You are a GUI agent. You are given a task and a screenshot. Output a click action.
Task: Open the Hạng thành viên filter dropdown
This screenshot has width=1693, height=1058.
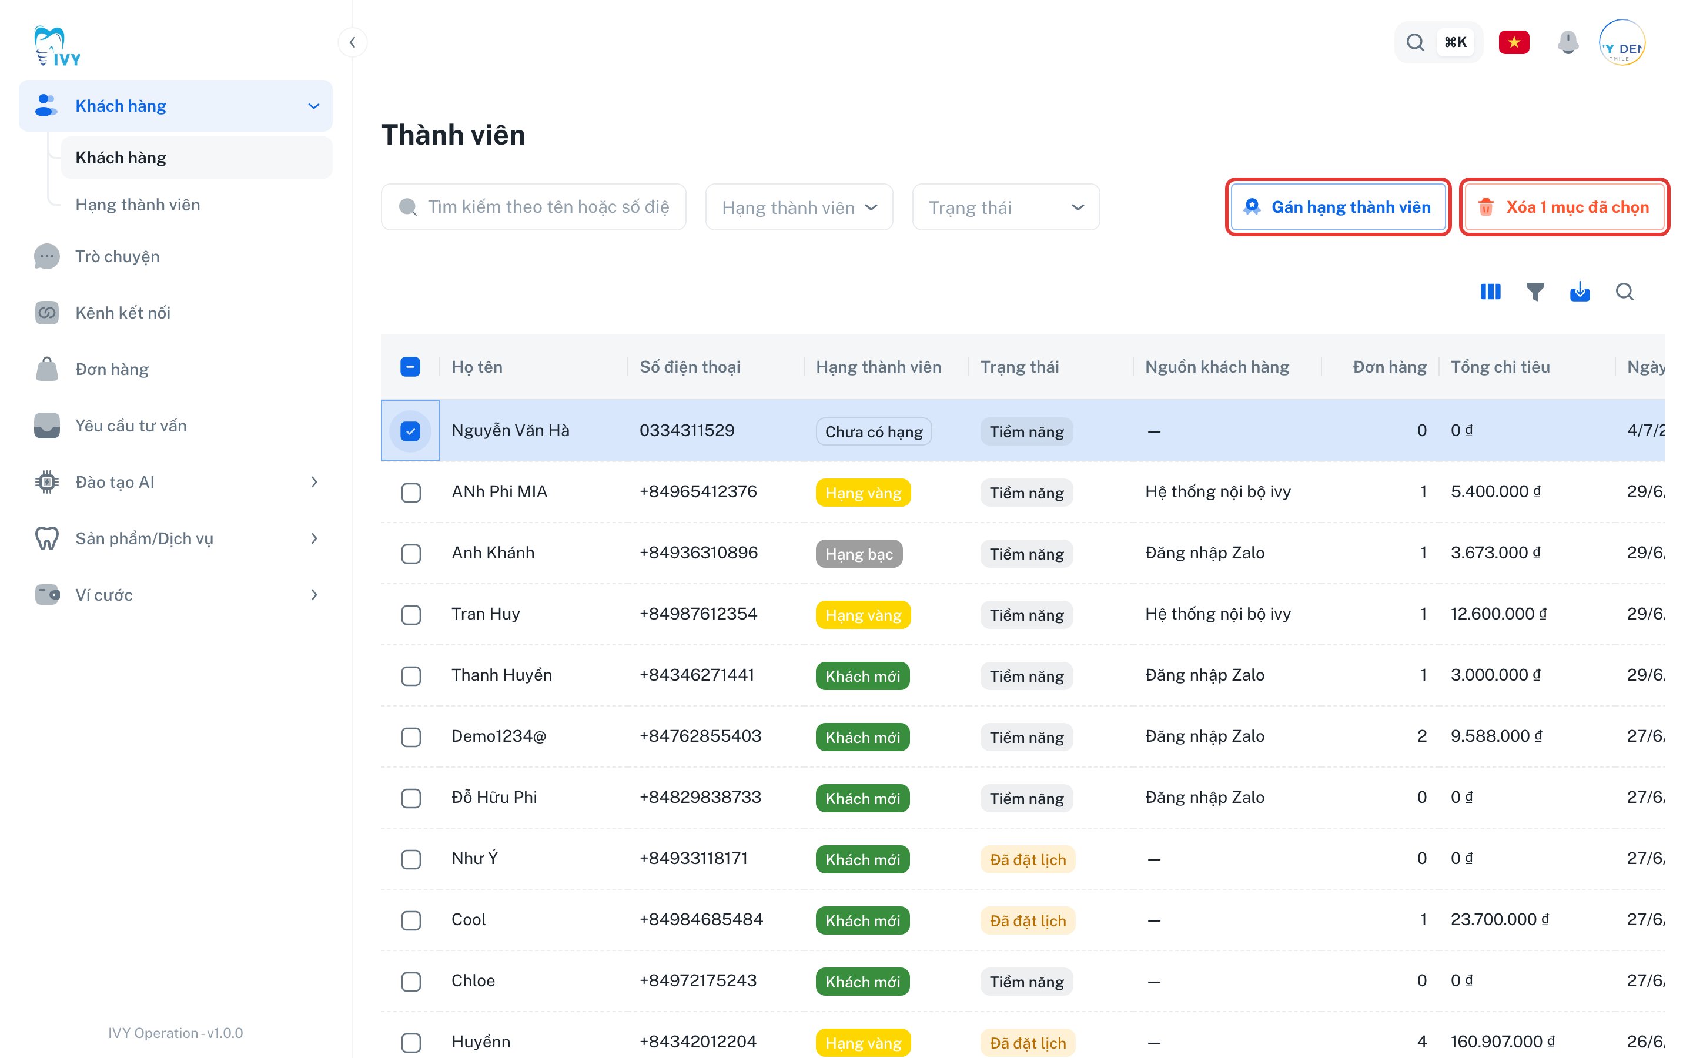pyautogui.click(x=799, y=207)
